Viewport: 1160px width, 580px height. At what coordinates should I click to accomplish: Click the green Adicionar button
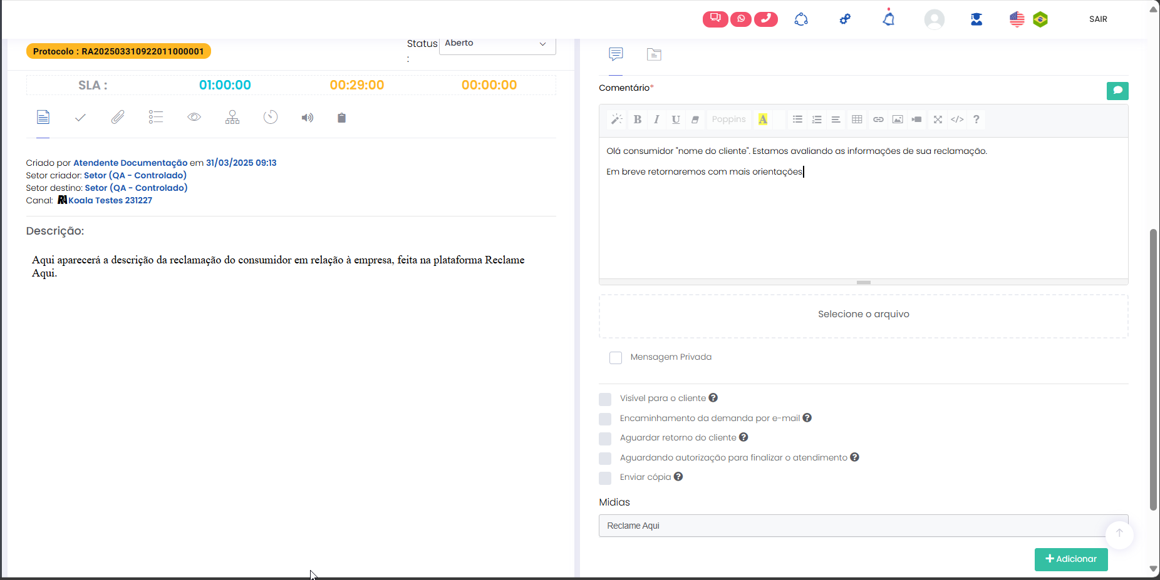tap(1070, 559)
